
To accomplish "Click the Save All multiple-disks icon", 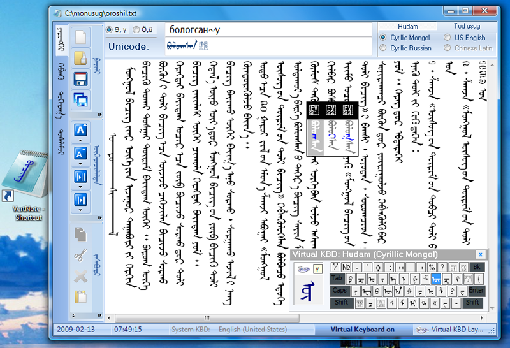I will point(80,100).
